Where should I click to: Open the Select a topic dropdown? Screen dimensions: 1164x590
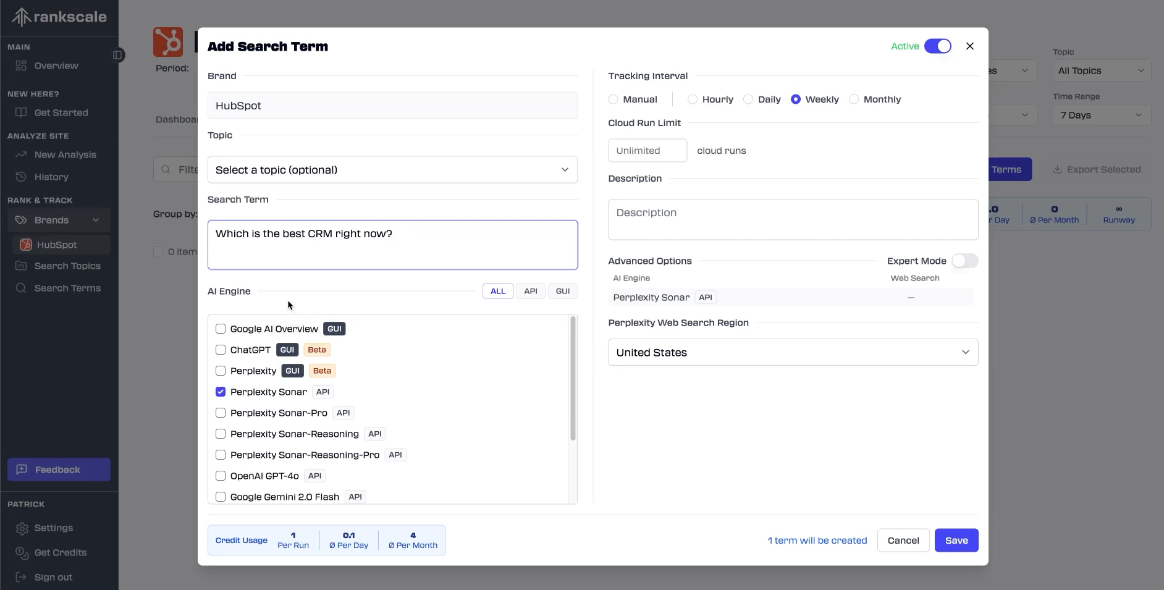(x=392, y=170)
